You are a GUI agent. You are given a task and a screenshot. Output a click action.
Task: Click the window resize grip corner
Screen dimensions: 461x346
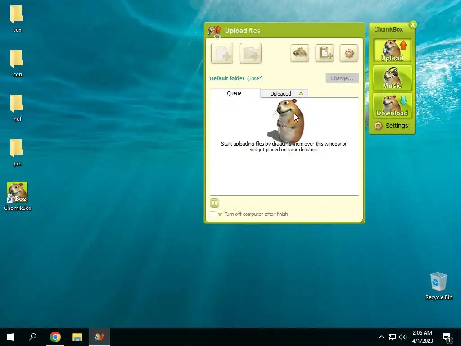(x=362, y=221)
